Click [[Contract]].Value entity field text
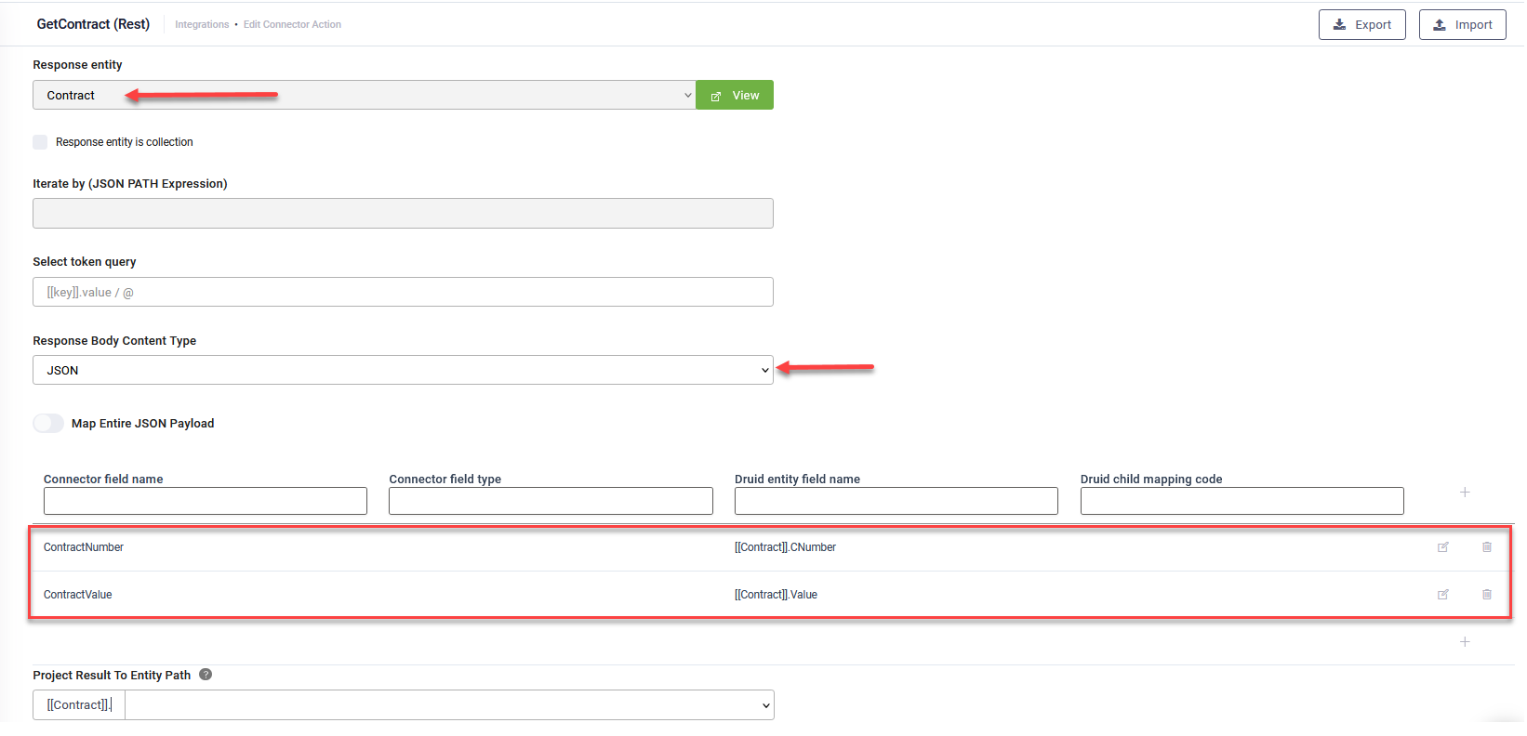Viewport: 1527px width, 736px height. (776, 595)
